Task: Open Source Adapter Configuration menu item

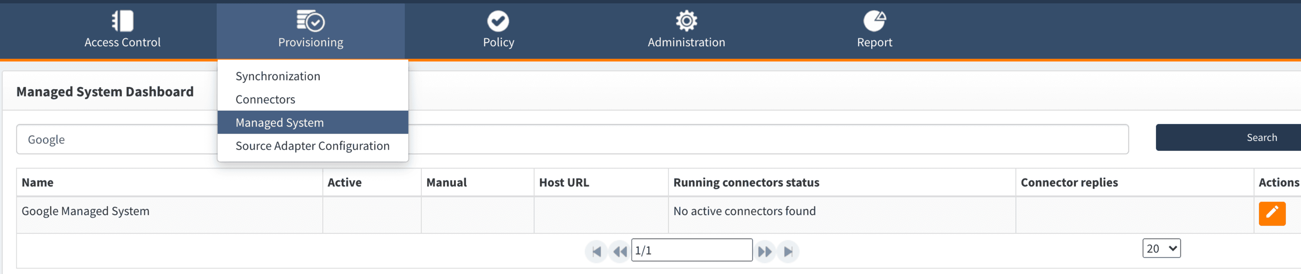Action: click(x=312, y=146)
